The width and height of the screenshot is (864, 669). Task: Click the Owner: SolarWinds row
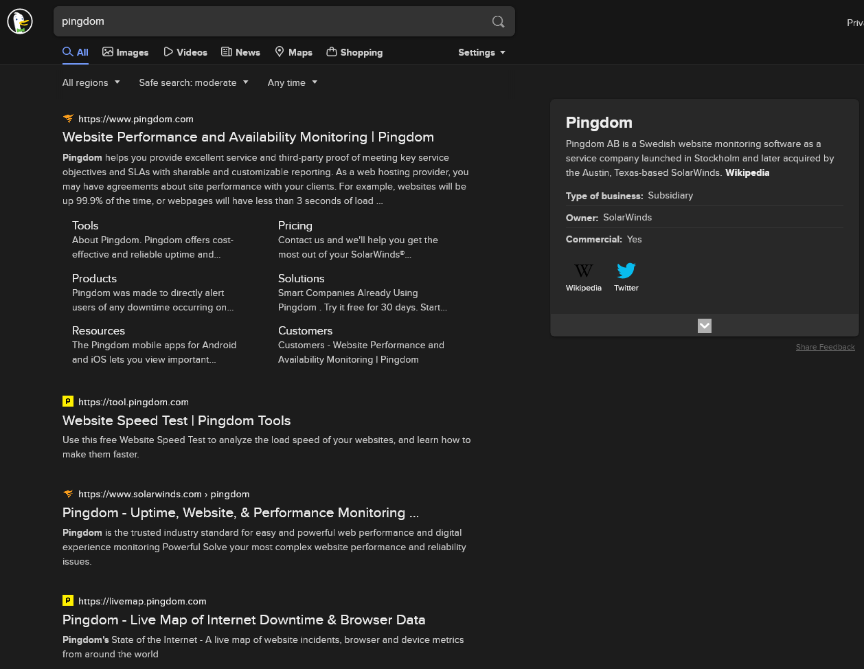tap(705, 217)
